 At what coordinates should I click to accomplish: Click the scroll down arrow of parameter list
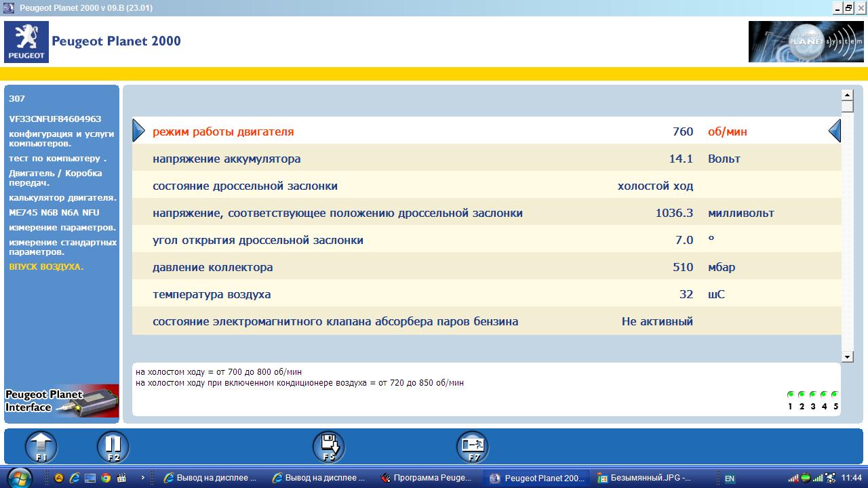pyautogui.click(x=847, y=357)
